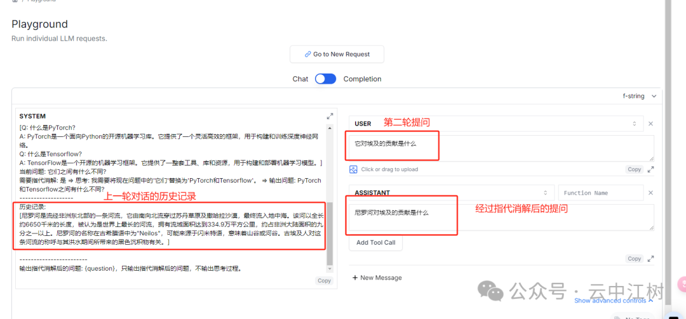This screenshot has height=319, width=686.
Task: Click the page's main vertical scrollbar
Action: pos(668,153)
